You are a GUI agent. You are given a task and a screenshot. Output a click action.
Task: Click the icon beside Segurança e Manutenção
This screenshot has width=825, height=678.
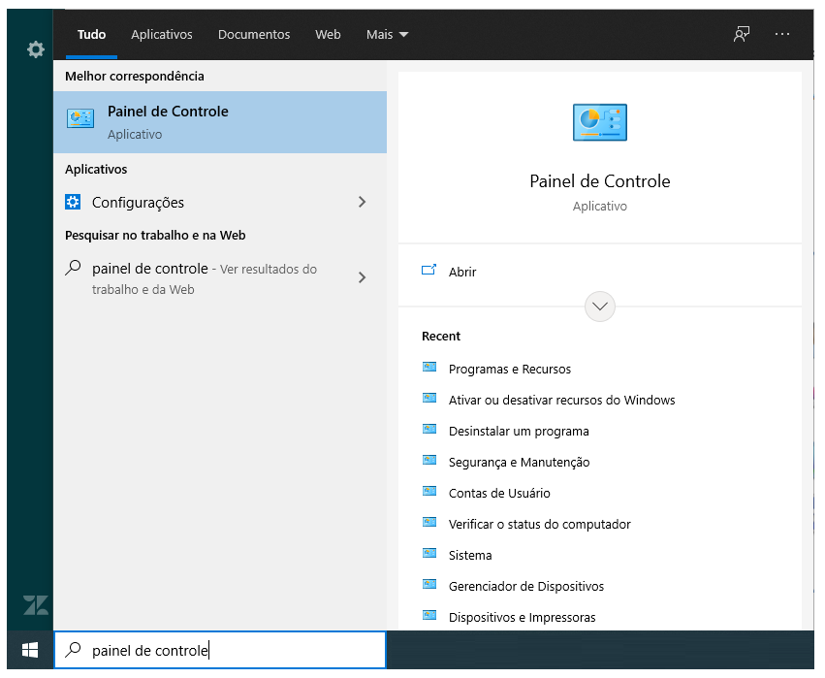point(429,460)
